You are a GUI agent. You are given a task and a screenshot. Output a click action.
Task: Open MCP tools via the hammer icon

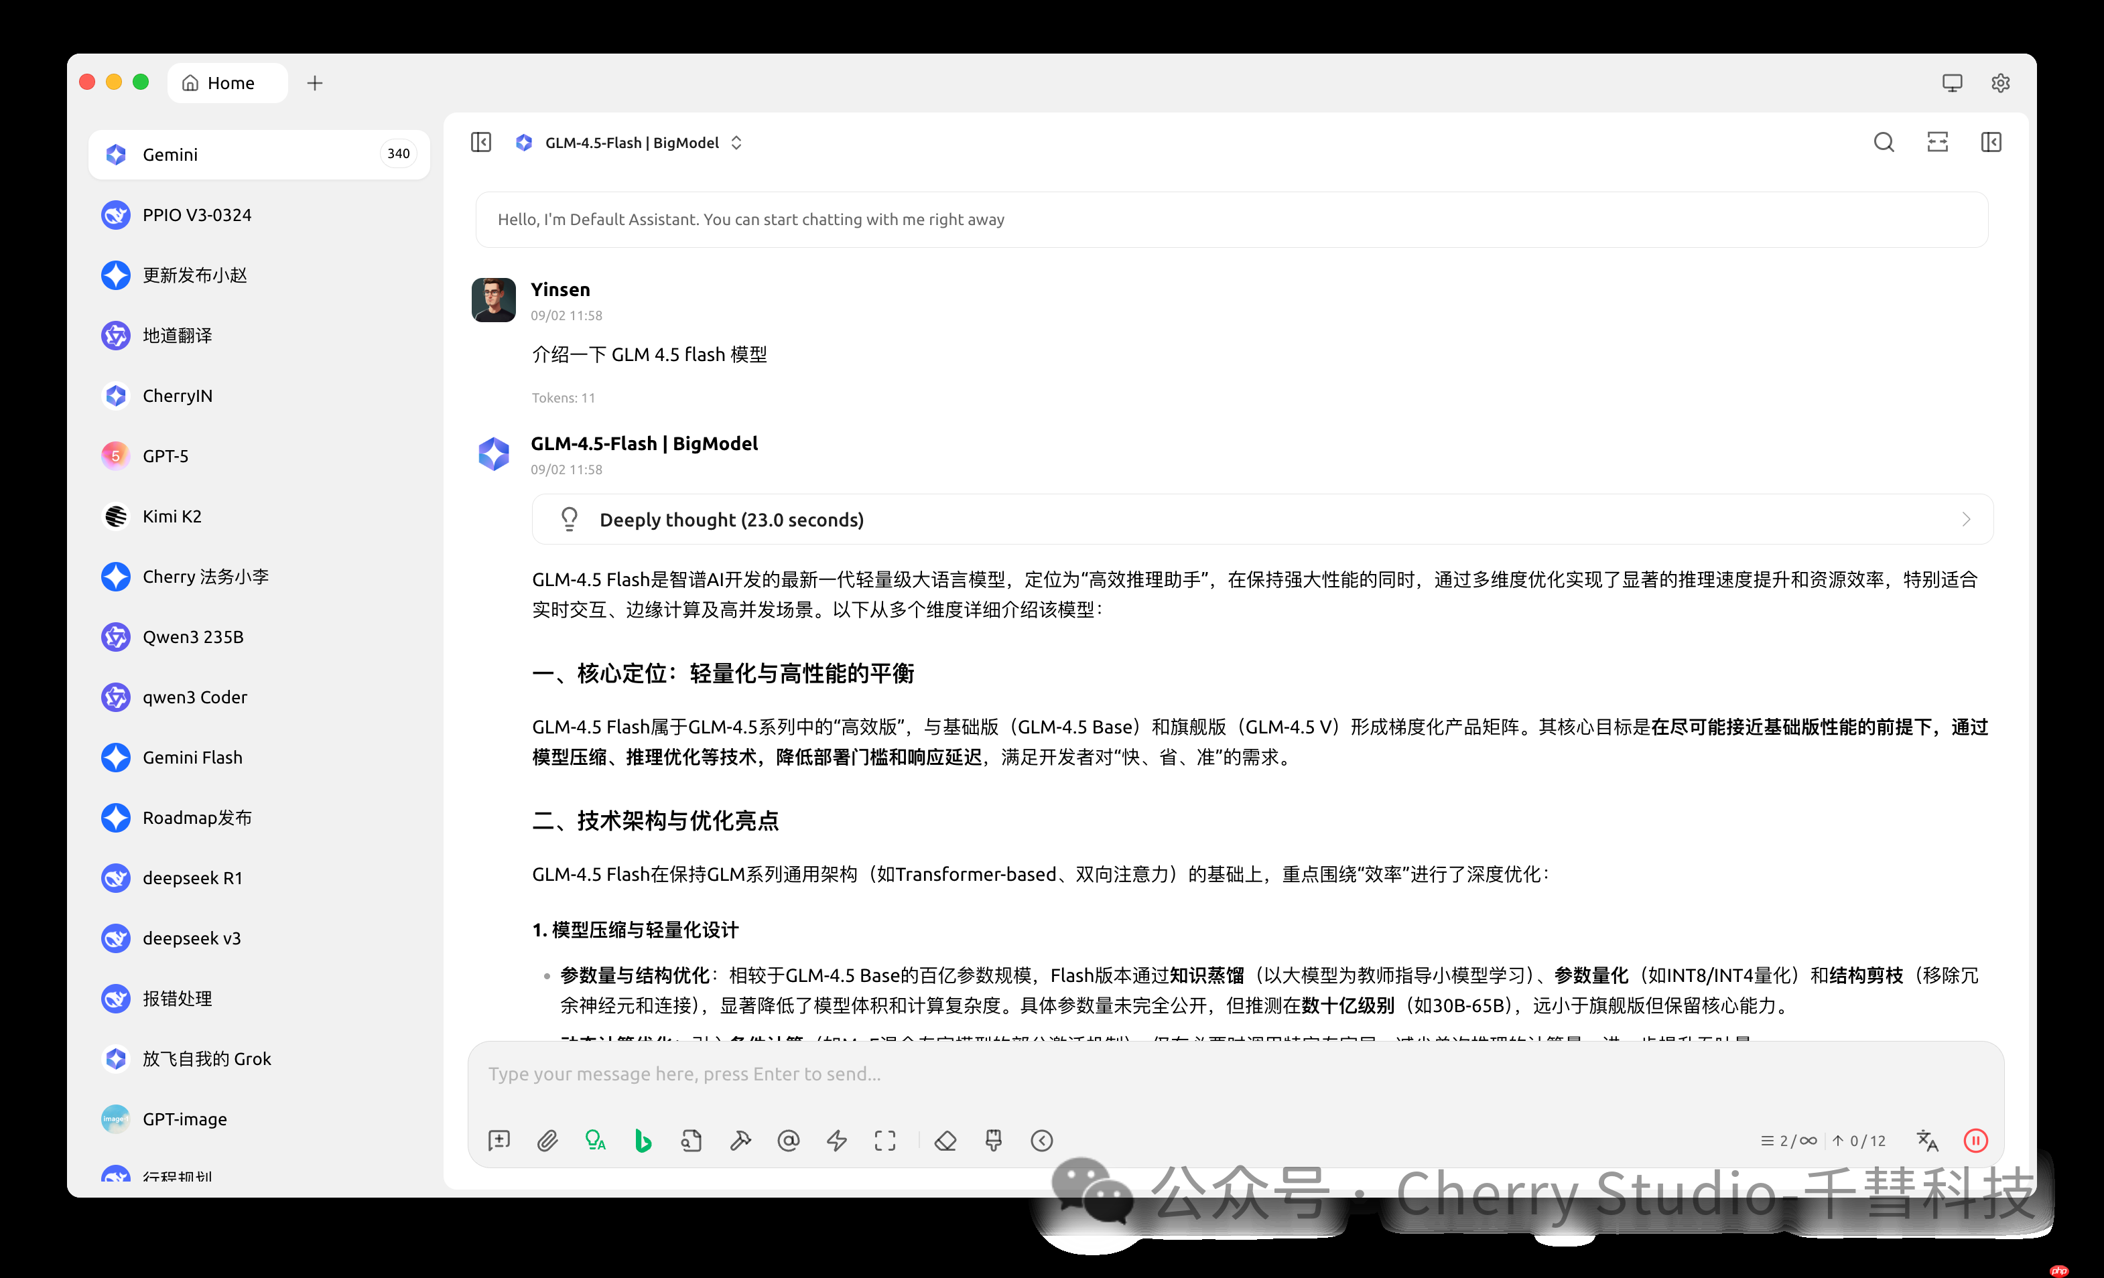tap(740, 1141)
